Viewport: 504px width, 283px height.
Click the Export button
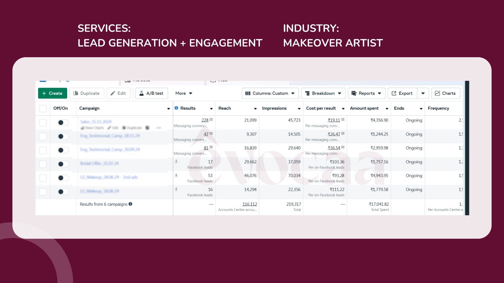coord(402,93)
